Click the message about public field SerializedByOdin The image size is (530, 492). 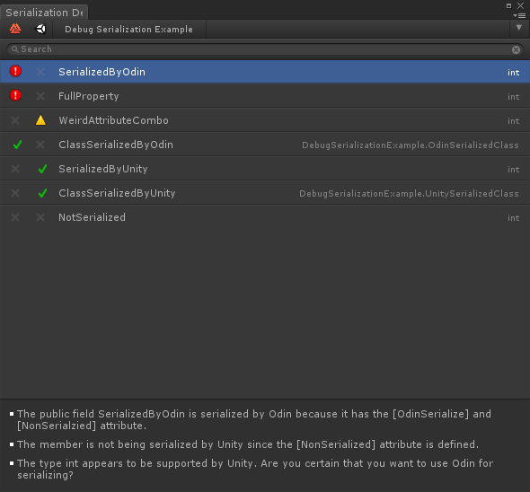tap(254, 419)
